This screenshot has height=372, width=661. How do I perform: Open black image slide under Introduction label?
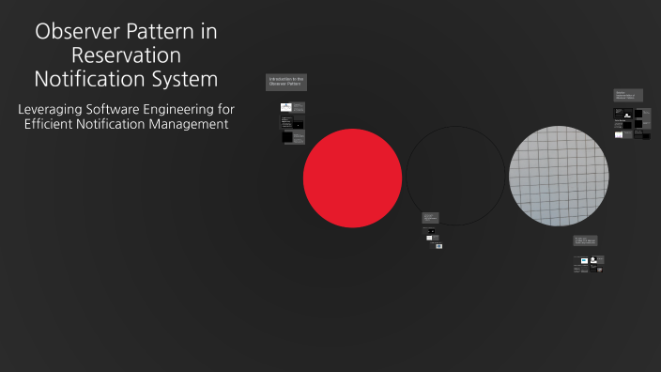[x=293, y=137]
